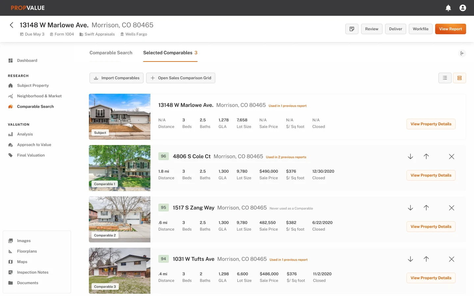Click the orange View Report button

tap(451, 29)
